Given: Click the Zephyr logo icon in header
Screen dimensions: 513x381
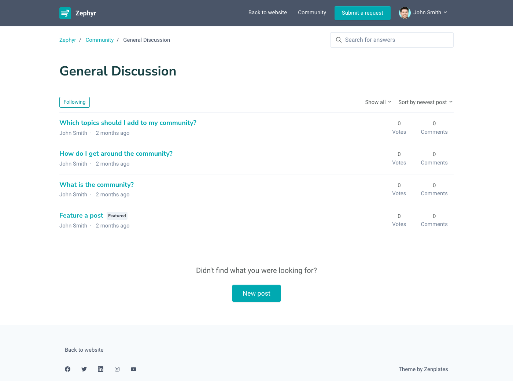Looking at the screenshot, I should (x=65, y=13).
